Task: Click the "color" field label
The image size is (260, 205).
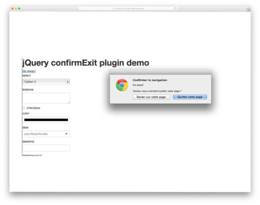Action: tap(26, 113)
